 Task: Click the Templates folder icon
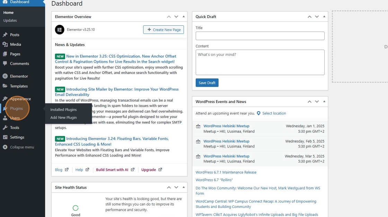pyautogui.click(x=5, y=86)
